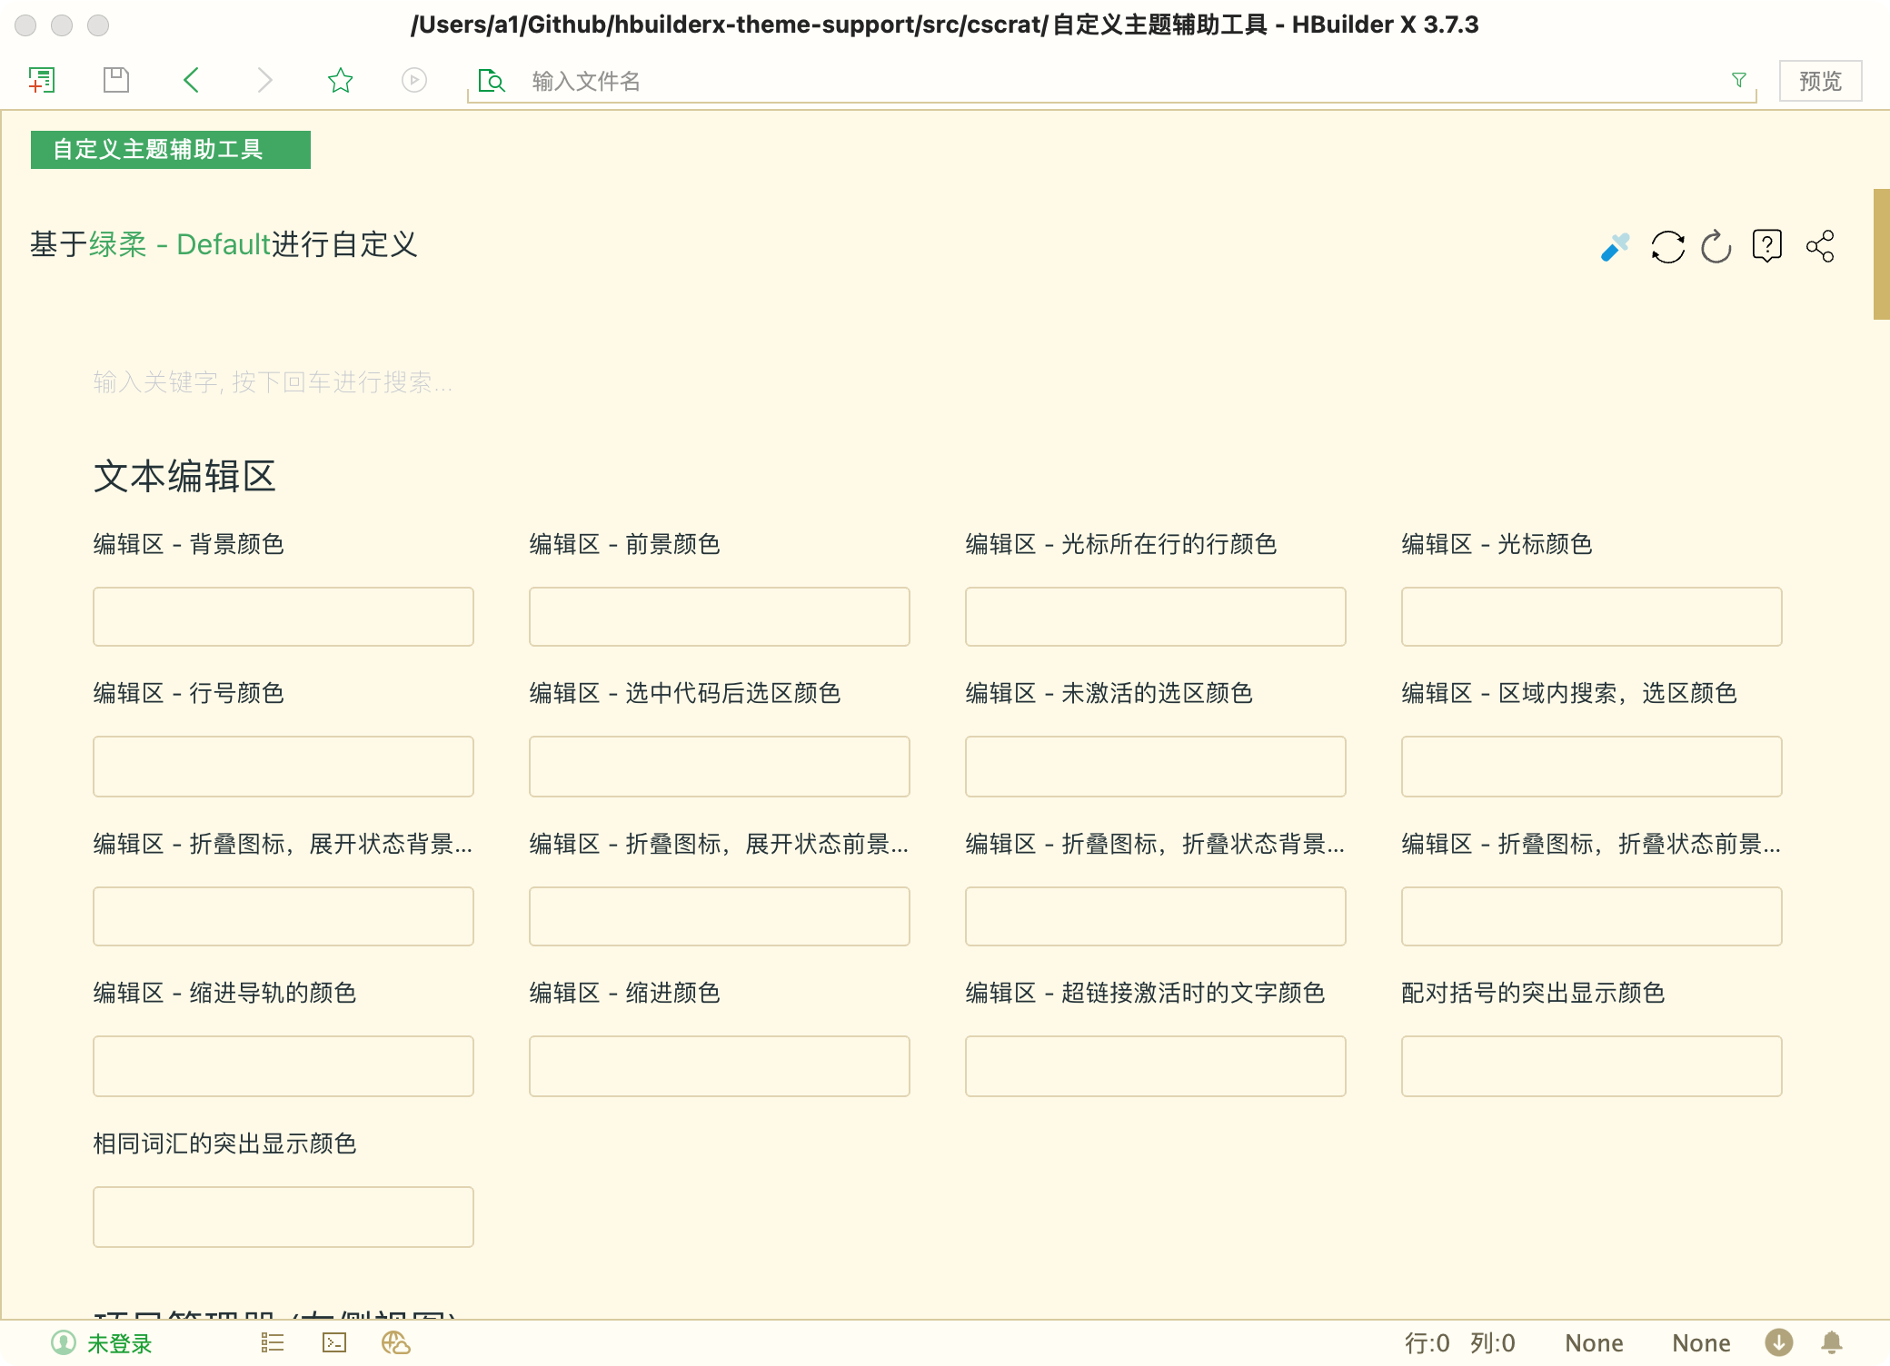Click the 未登录 login status

tap(120, 1343)
